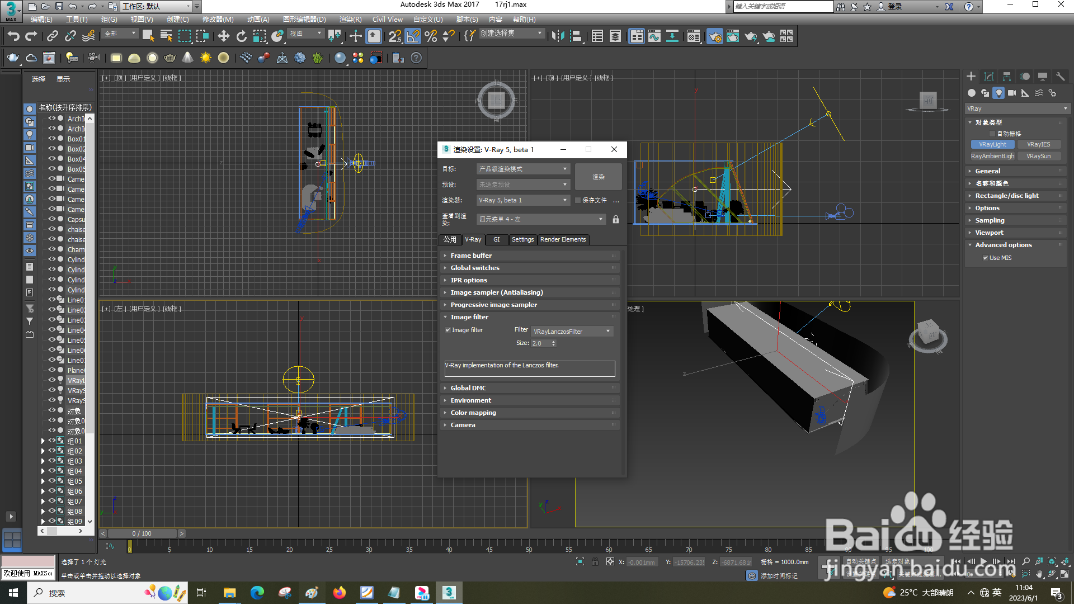Viewport: 1074px width, 605px height.
Task: Open the Utilities wrench panel icon
Action: [x=1060, y=77]
